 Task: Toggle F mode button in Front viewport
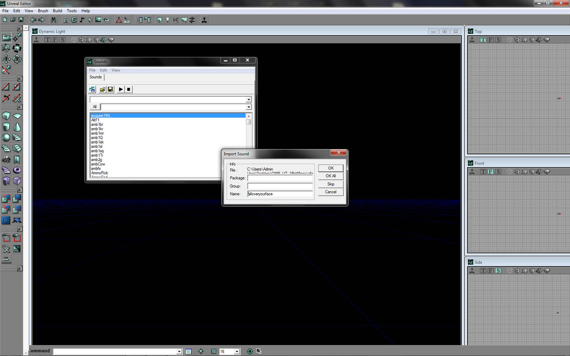point(490,171)
